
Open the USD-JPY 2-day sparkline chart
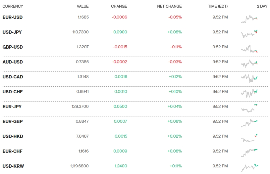coord(249,33)
